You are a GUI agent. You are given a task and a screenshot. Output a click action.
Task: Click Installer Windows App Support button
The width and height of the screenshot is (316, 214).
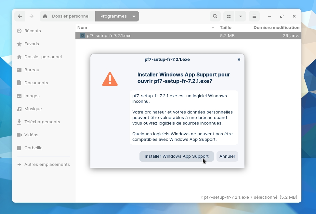tap(177, 156)
